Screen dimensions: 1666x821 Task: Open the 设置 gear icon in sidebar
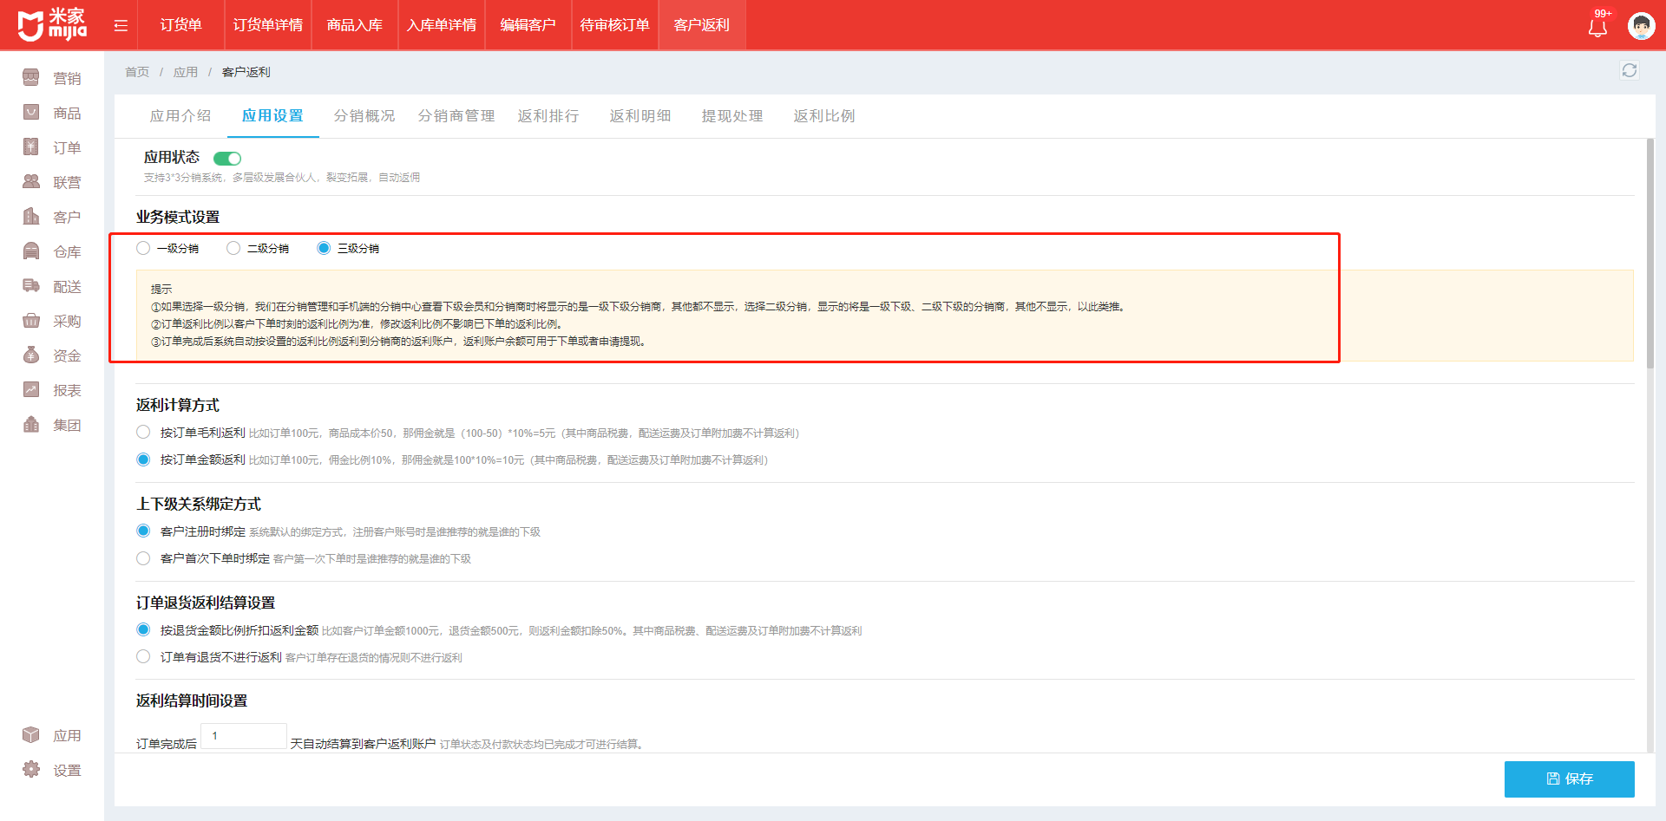(31, 770)
